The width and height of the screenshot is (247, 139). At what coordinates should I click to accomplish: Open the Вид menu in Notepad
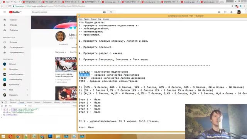pyautogui.click(x=100, y=19)
